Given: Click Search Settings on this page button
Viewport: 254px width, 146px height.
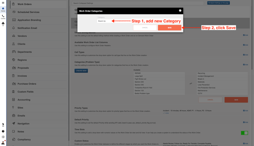Looking at the screenshot, I should (218, 3).
